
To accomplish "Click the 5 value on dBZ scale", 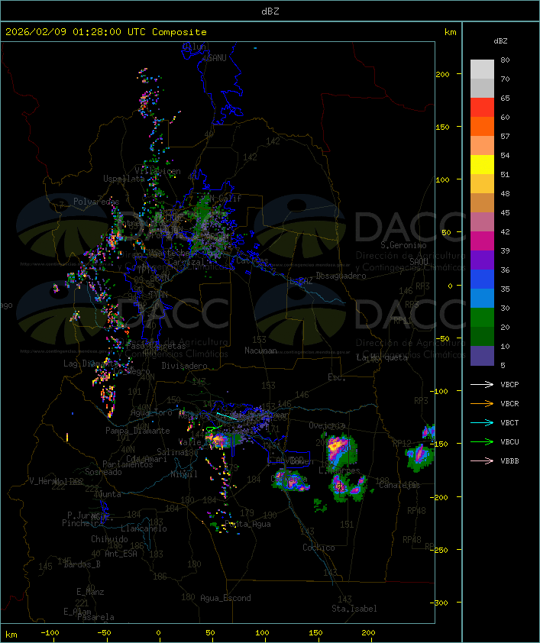I will (503, 365).
